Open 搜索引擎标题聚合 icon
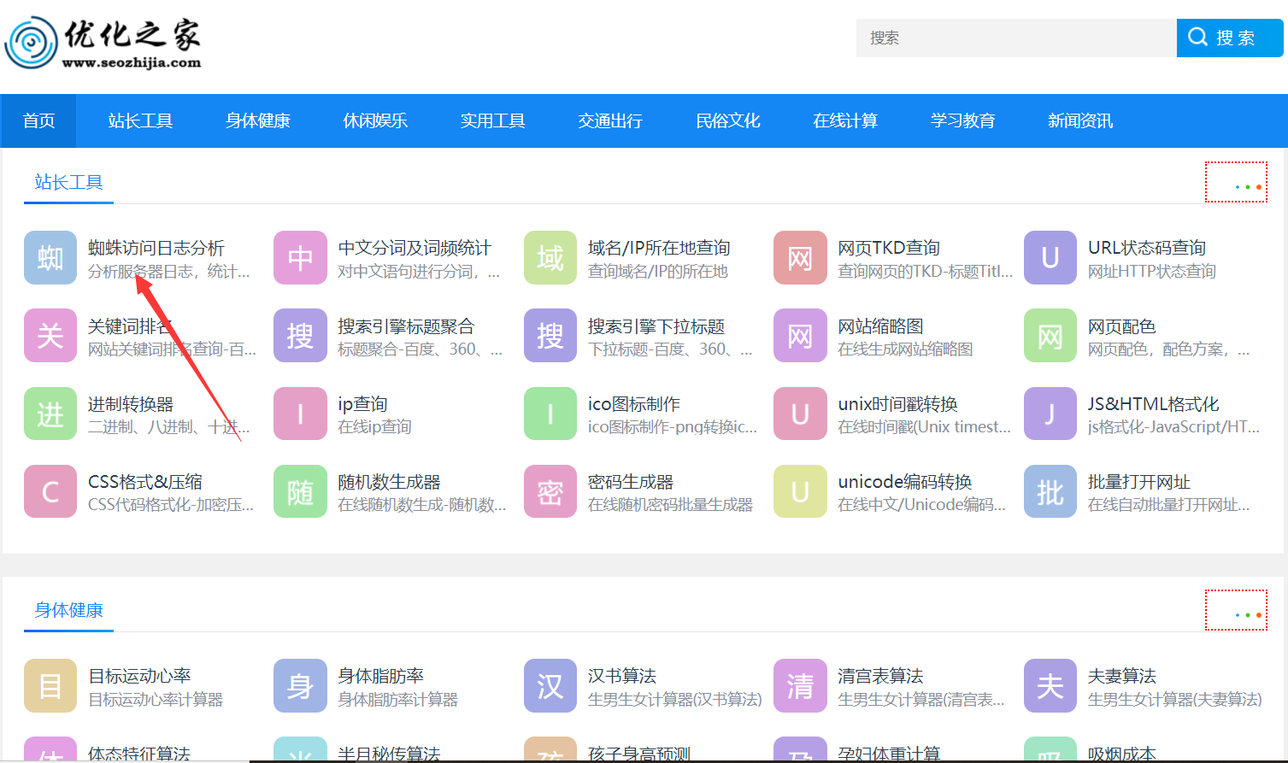 (300, 336)
